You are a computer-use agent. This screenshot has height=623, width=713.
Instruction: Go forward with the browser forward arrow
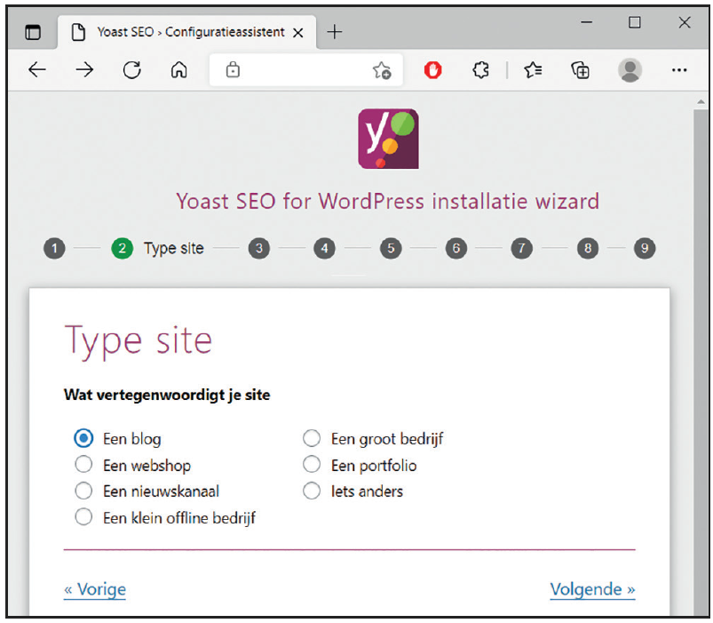point(84,69)
